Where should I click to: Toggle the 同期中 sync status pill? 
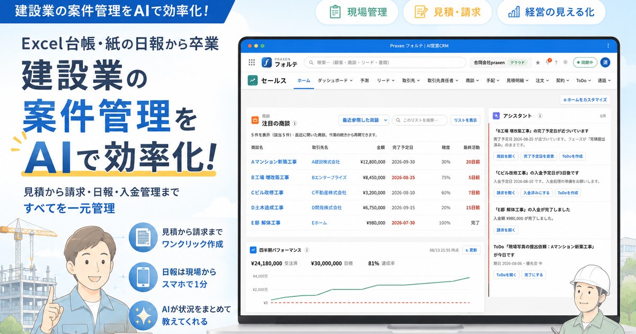585,63
